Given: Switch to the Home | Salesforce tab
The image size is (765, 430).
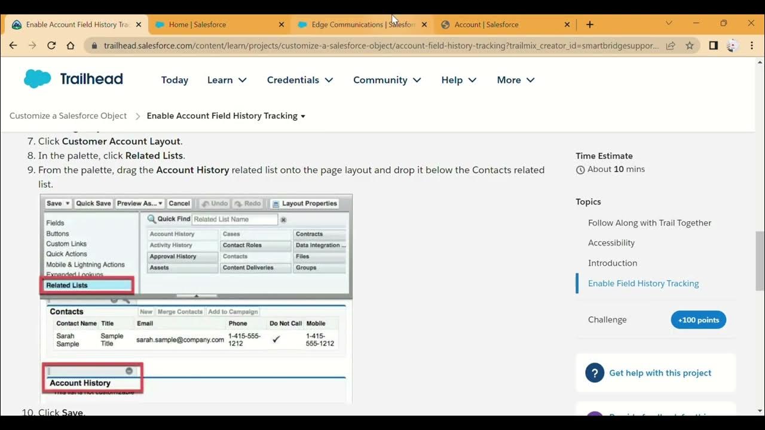Looking at the screenshot, I should (219, 24).
